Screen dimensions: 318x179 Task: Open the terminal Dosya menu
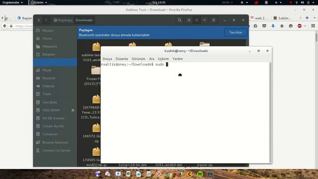(x=107, y=59)
